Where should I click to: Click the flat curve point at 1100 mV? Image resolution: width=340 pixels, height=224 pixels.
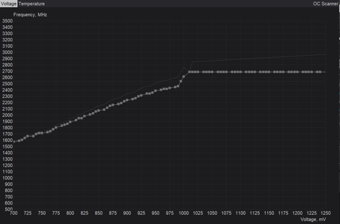(x=240, y=72)
